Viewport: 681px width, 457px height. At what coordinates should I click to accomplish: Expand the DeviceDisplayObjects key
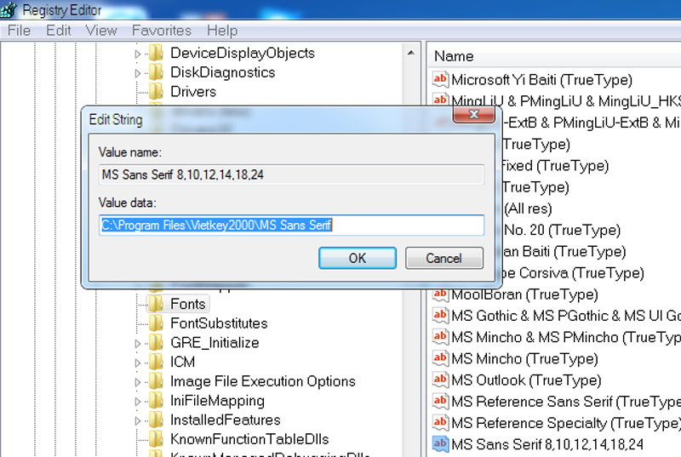point(138,54)
